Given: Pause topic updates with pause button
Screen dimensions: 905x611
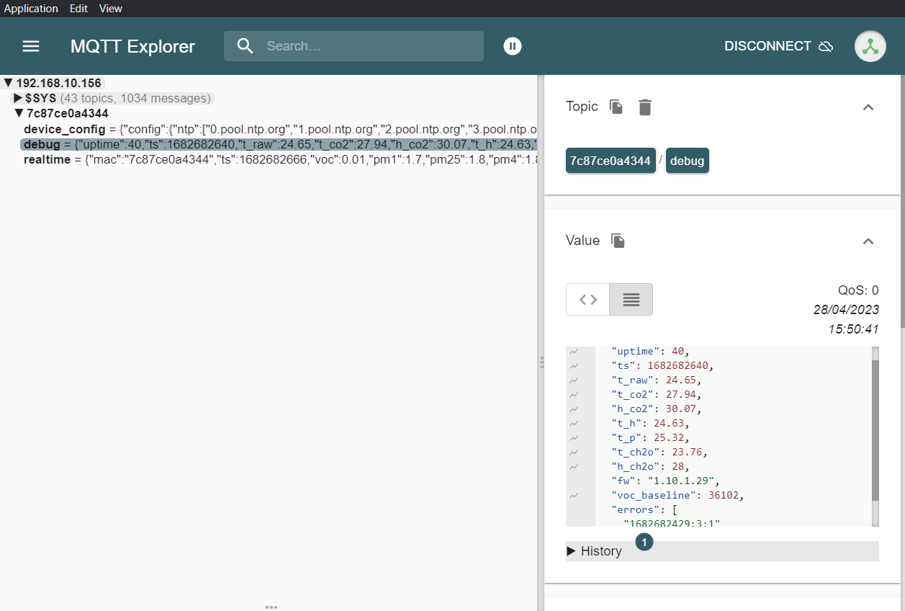Looking at the screenshot, I should click(x=513, y=46).
